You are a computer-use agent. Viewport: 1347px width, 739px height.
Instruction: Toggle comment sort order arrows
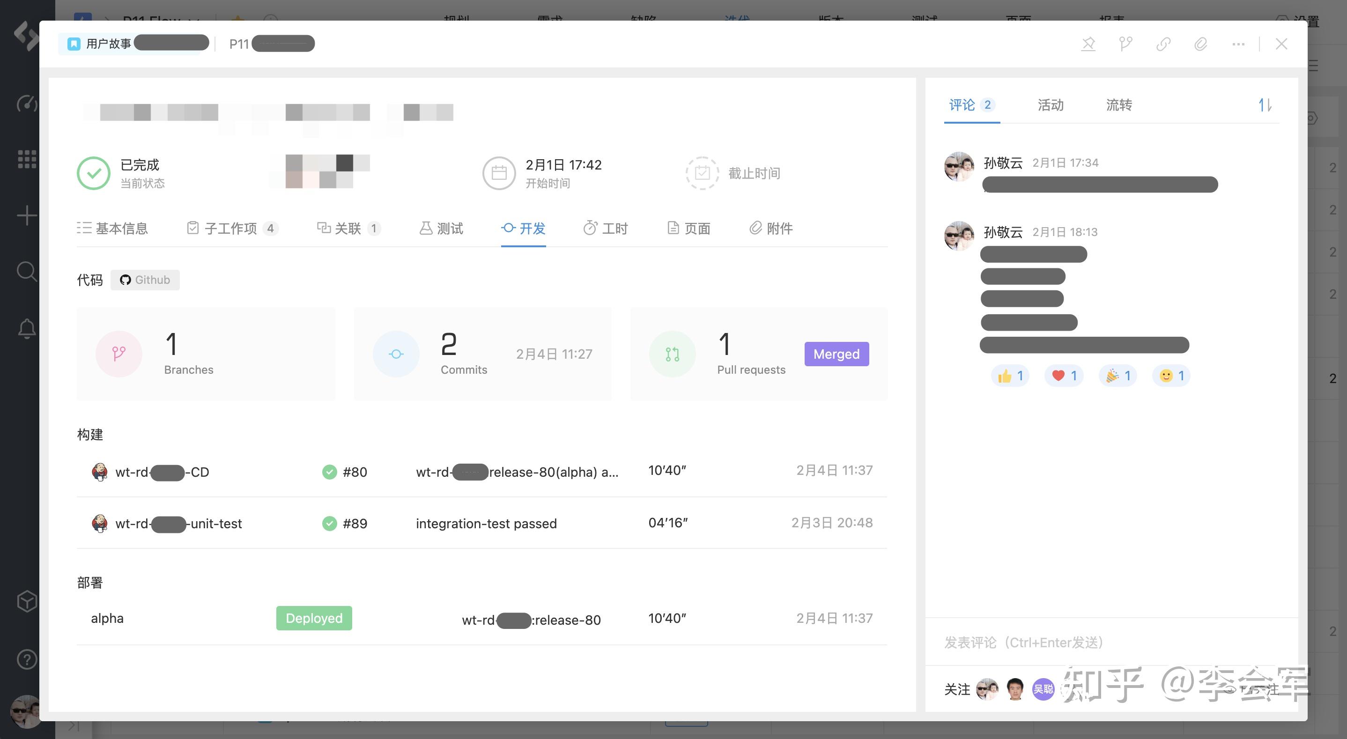[x=1265, y=105]
